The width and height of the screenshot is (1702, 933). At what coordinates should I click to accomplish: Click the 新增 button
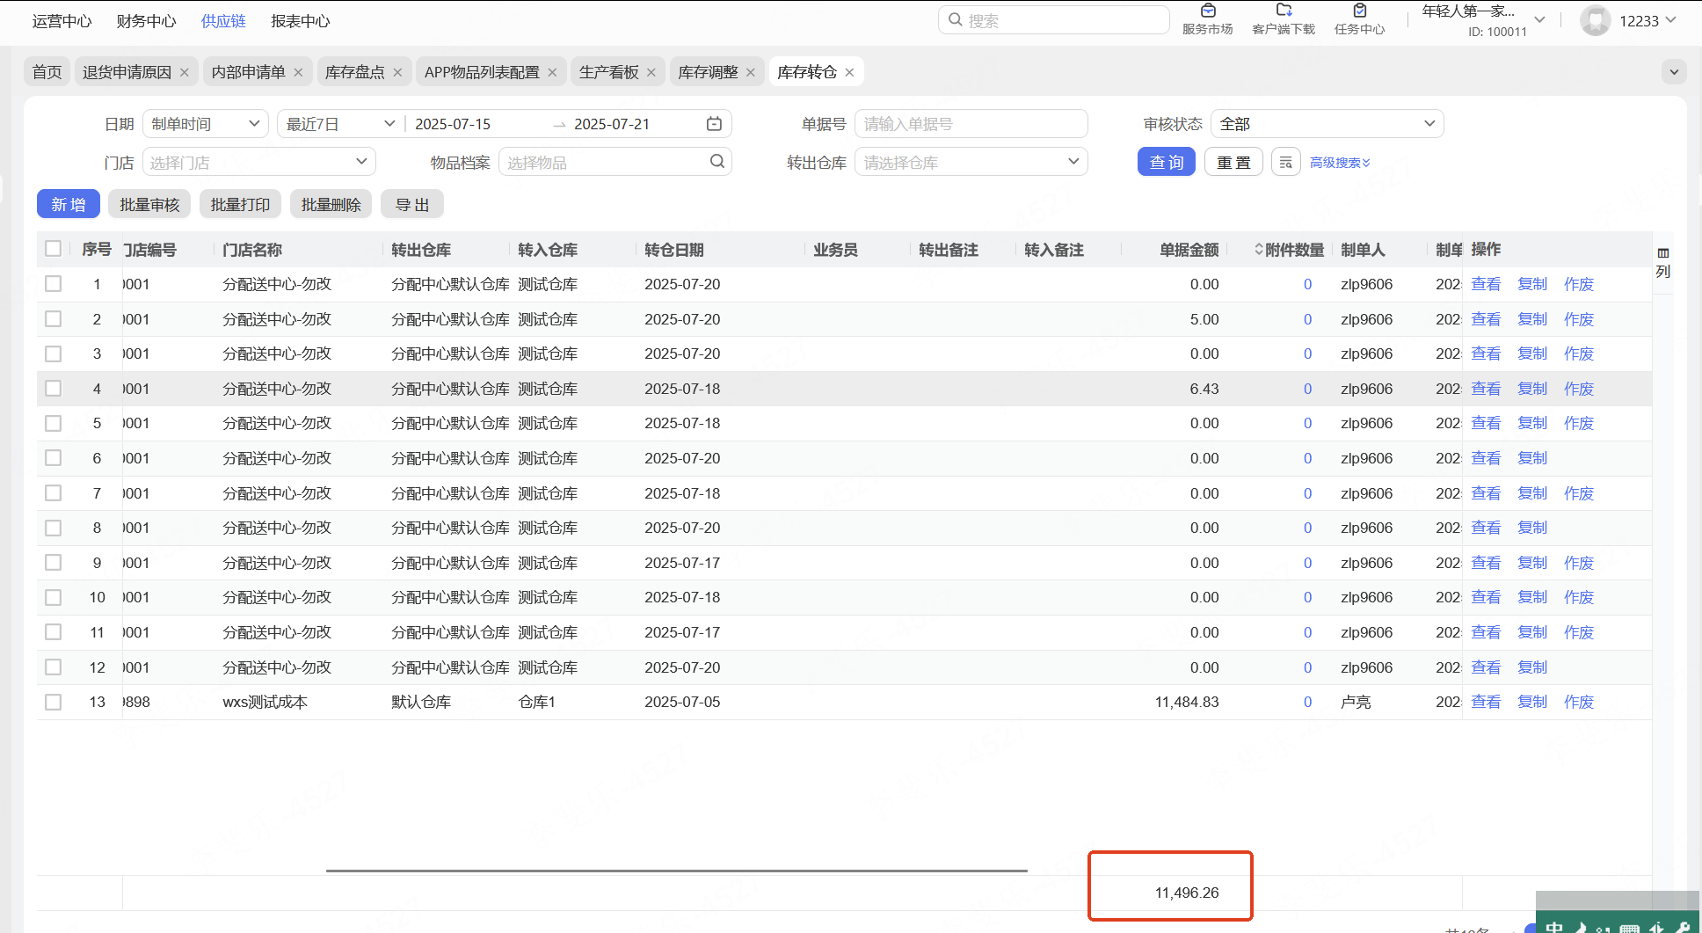click(x=69, y=205)
